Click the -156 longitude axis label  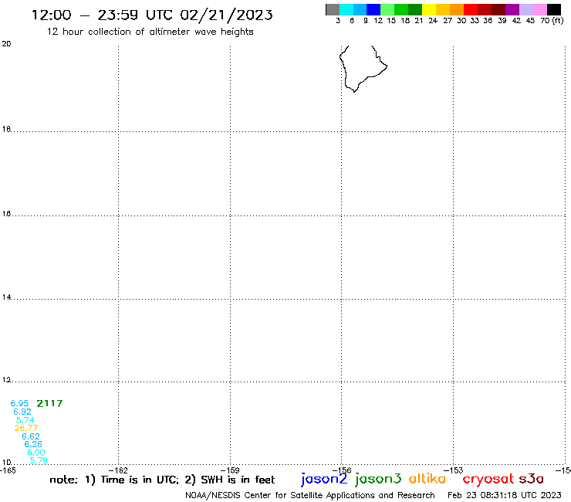point(342,470)
